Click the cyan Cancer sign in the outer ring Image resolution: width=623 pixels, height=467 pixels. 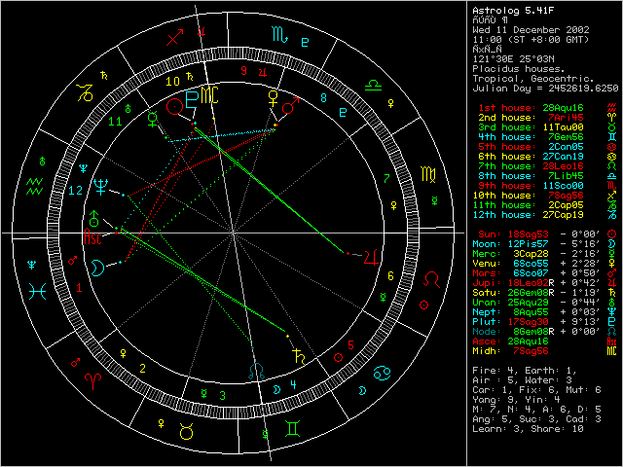pos(382,374)
